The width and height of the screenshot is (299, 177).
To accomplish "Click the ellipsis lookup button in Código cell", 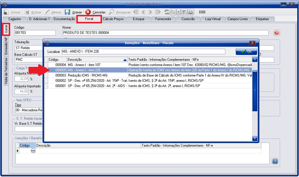I will click(33, 151).
